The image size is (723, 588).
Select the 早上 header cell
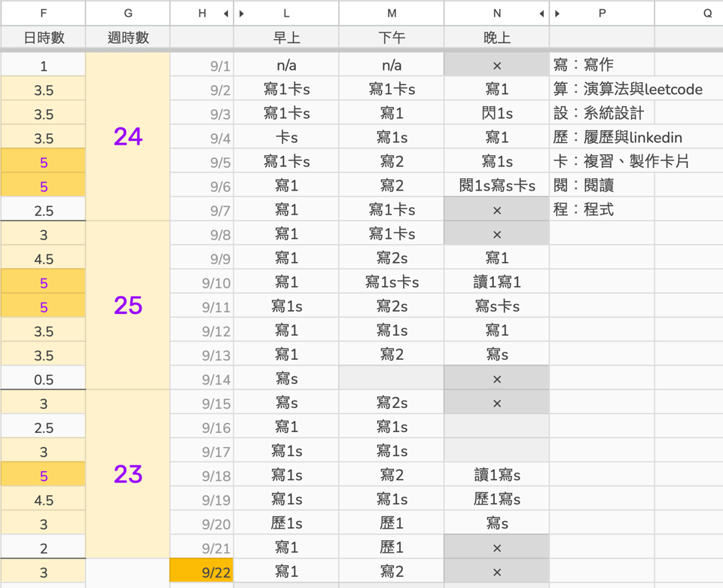[x=286, y=38]
